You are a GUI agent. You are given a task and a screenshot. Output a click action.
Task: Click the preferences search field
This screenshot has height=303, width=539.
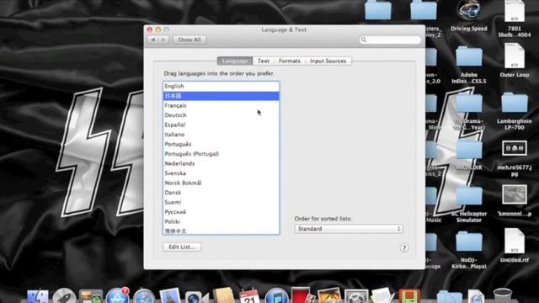pyautogui.click(x=390, y=40)
